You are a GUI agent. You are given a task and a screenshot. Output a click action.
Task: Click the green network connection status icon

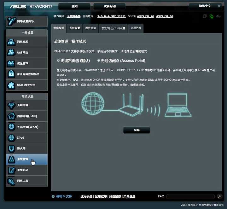tap(212, 16)
